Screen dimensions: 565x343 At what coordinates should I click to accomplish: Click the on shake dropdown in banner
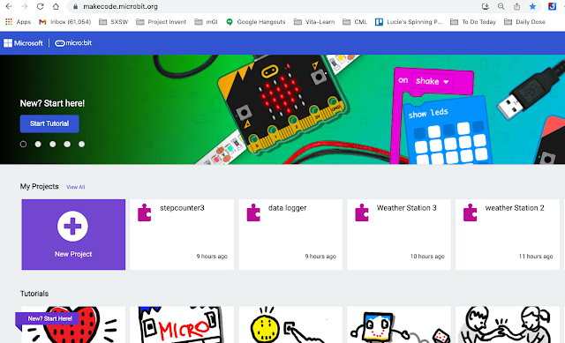pos(432,81)
